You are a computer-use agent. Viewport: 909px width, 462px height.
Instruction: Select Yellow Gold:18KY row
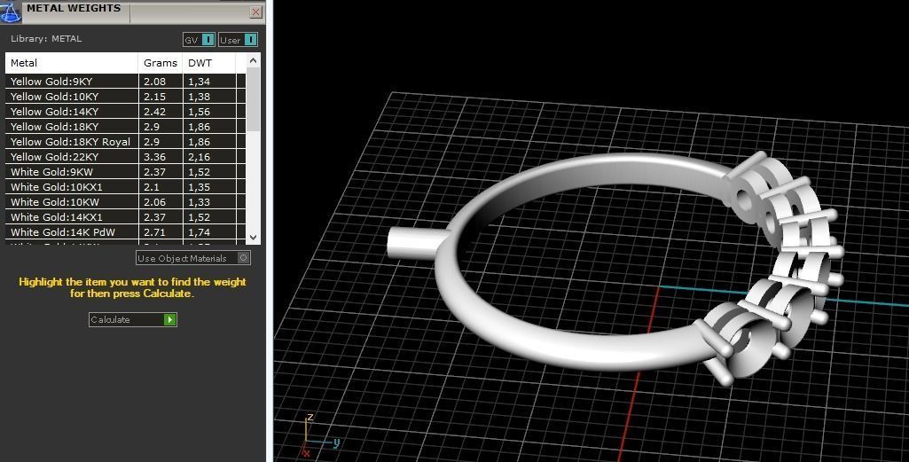click(x=125, y=127)
